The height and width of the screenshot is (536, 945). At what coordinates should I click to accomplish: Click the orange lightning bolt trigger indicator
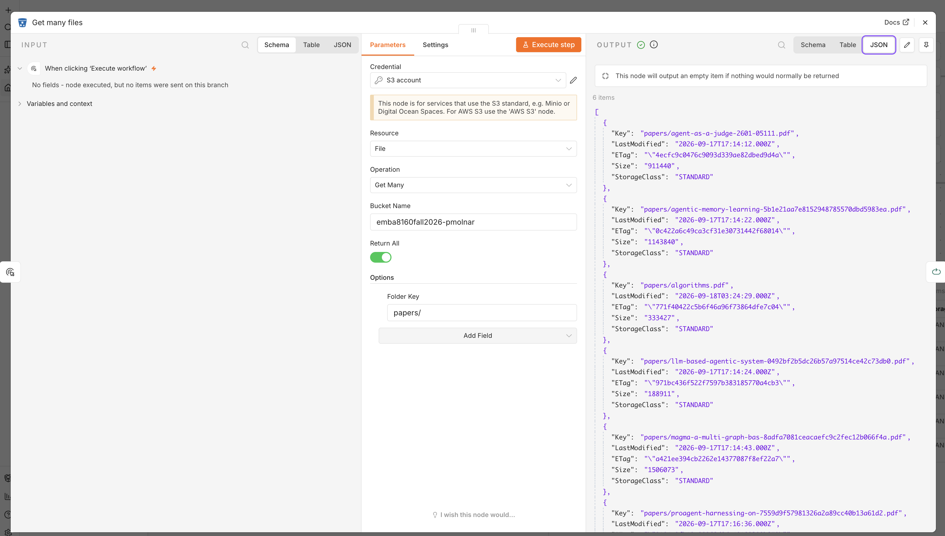click(154, 68)
